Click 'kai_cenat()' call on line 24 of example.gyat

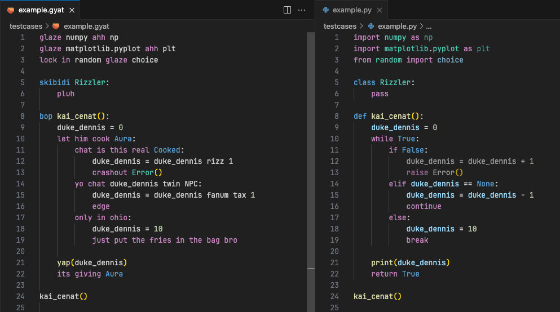(x=63, y=296)
